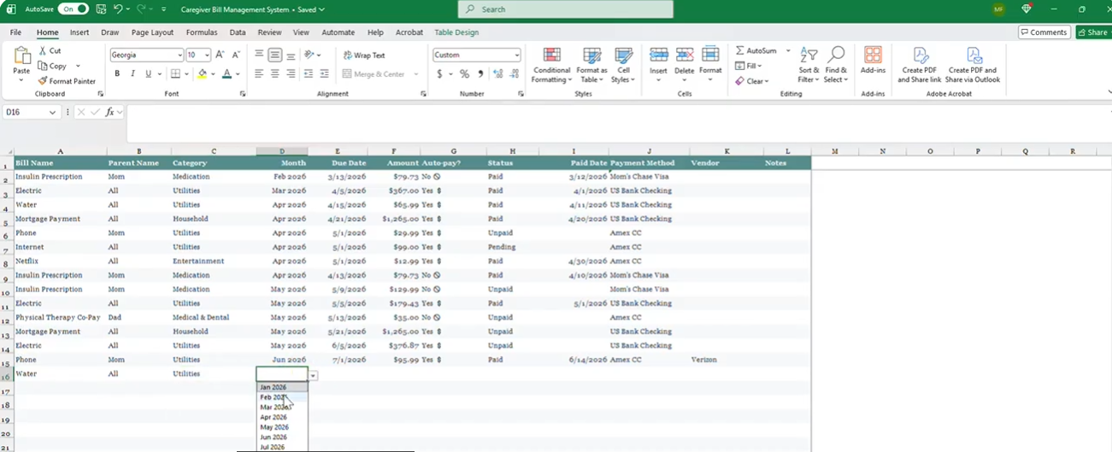Open the Data tab

coord(238,32)
